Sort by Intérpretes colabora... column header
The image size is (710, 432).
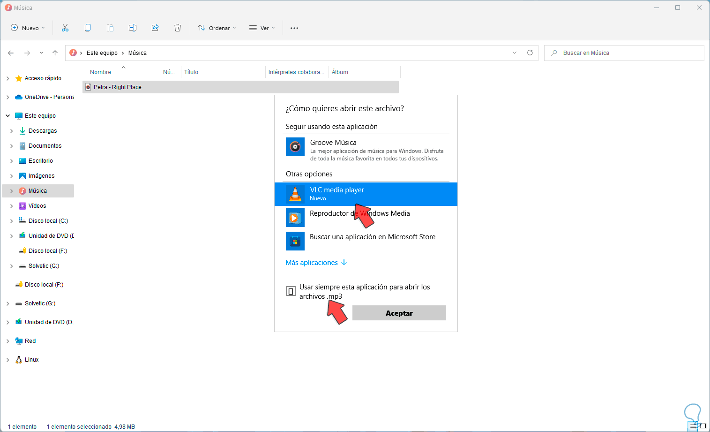[x=297, y=72]
